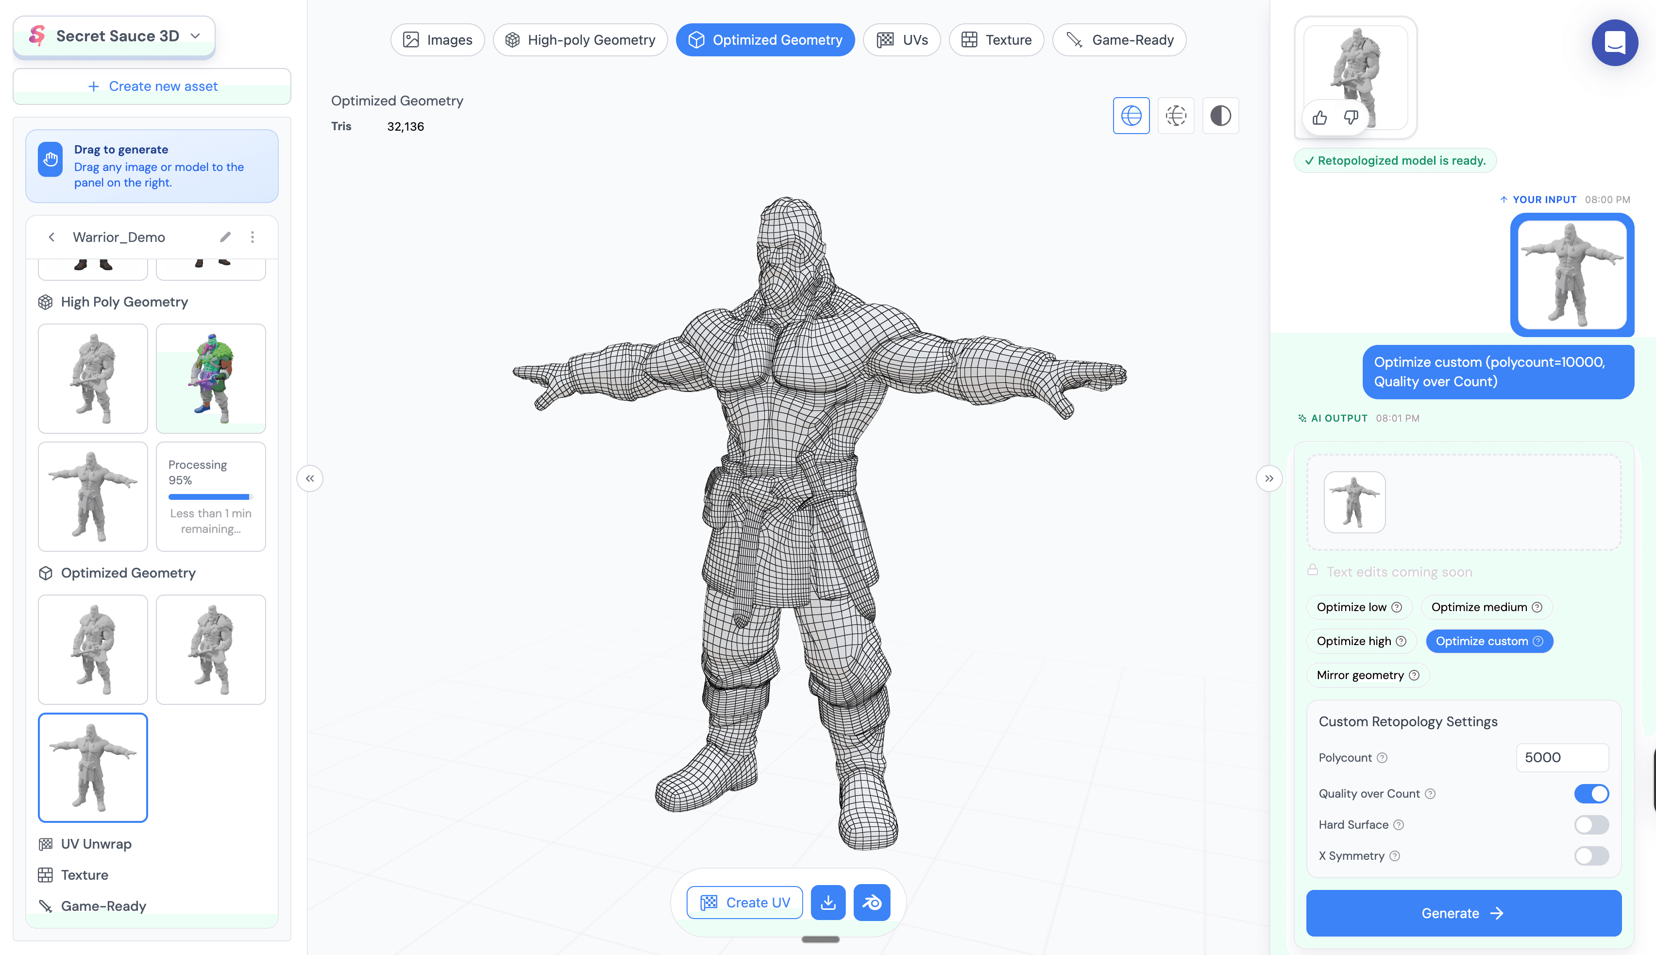The image size is (1656, 955).
Task: Open the three-dot menu for Warrior_Demo
Action: coord(253,237)
